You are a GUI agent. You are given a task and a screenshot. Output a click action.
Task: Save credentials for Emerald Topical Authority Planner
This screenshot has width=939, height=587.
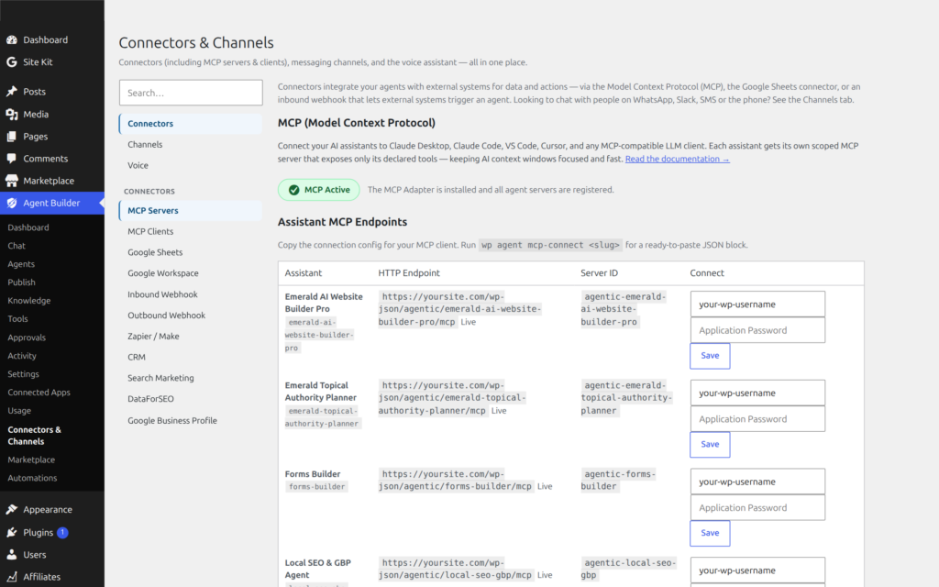point(710,445)
